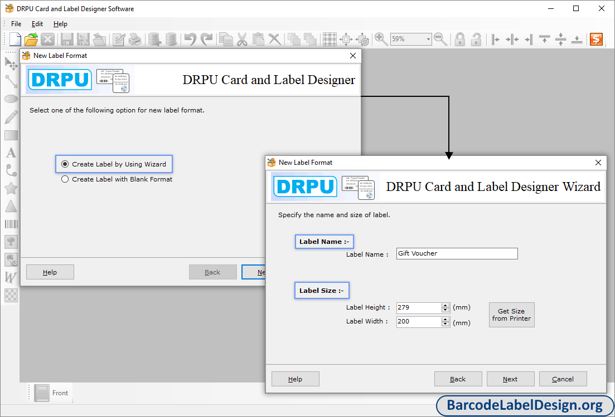Select the Rectangle shape tool

11,135
